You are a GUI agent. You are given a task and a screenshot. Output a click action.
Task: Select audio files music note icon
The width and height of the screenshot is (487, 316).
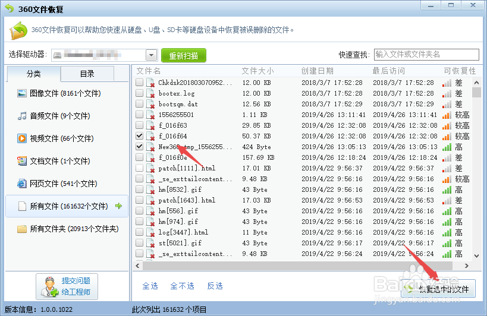22,116
